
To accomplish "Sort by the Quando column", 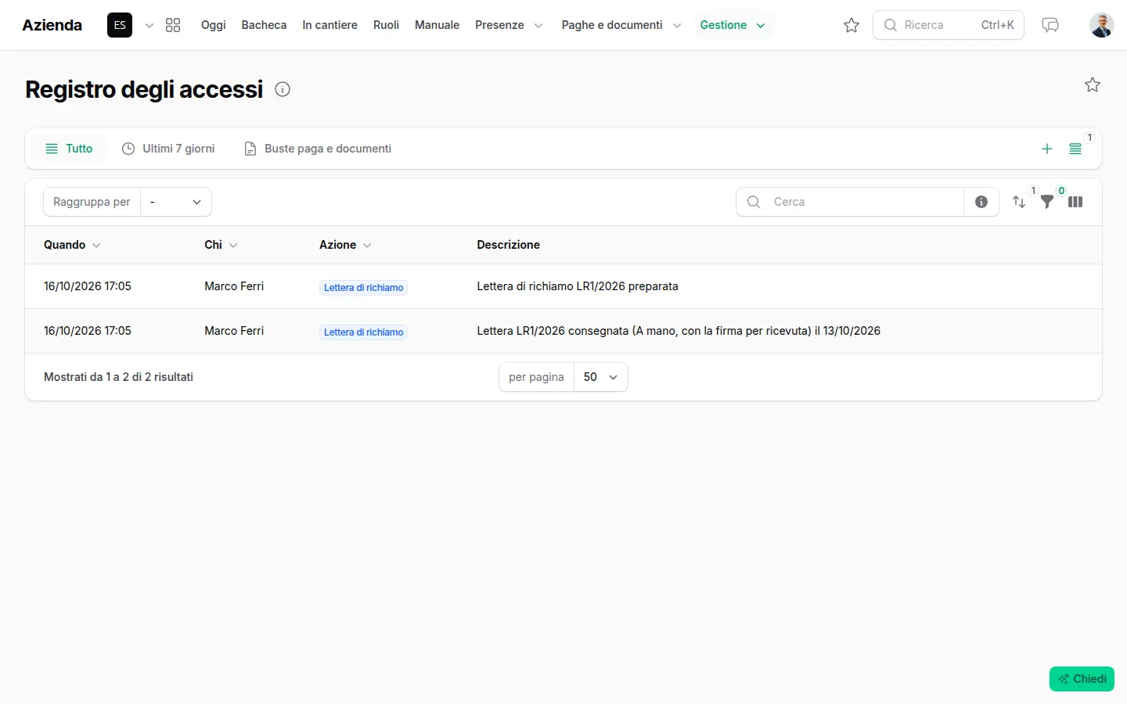I will point(72,245).
